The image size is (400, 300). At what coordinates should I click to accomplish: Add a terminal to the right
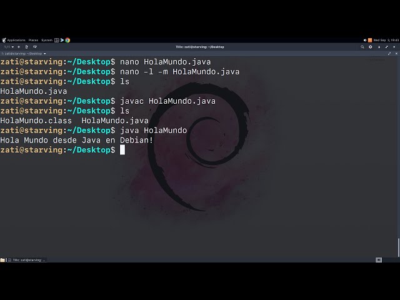coord(26,47)
